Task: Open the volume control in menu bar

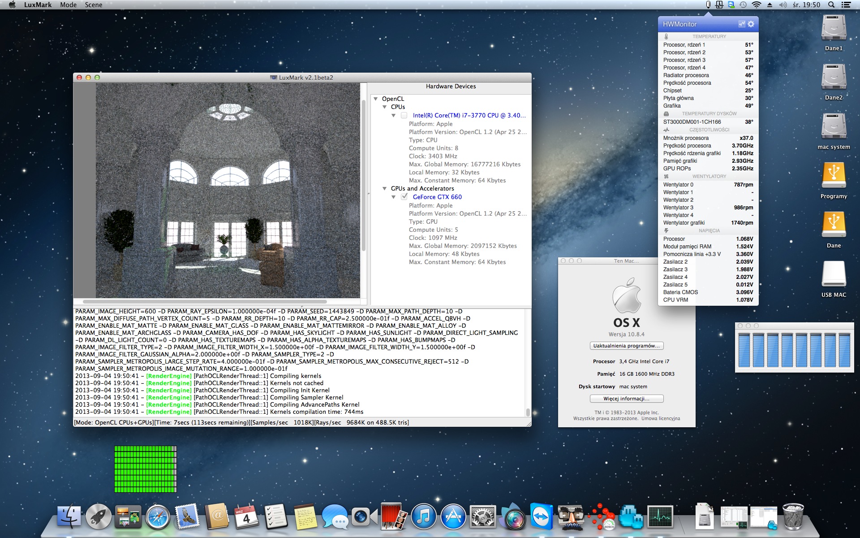Action: point(783,5)
